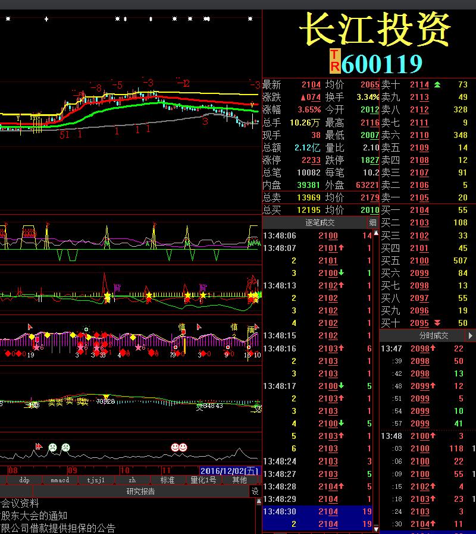The image size is (476, 534).
Task: Click the 内盘 value 39381
Action: [x=309, y=186]
